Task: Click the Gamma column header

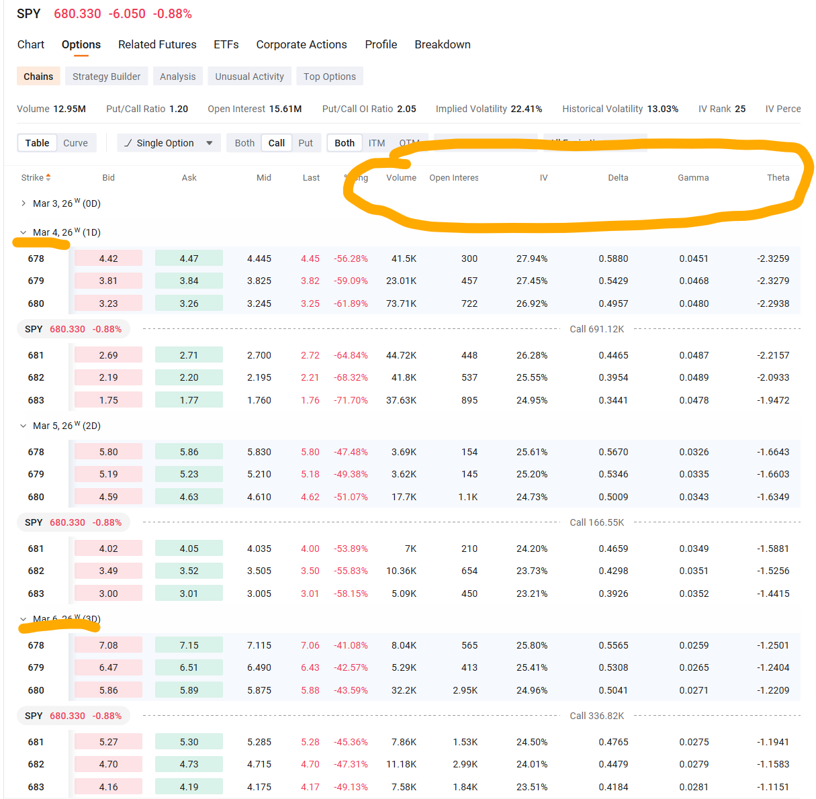Action: 693,178
